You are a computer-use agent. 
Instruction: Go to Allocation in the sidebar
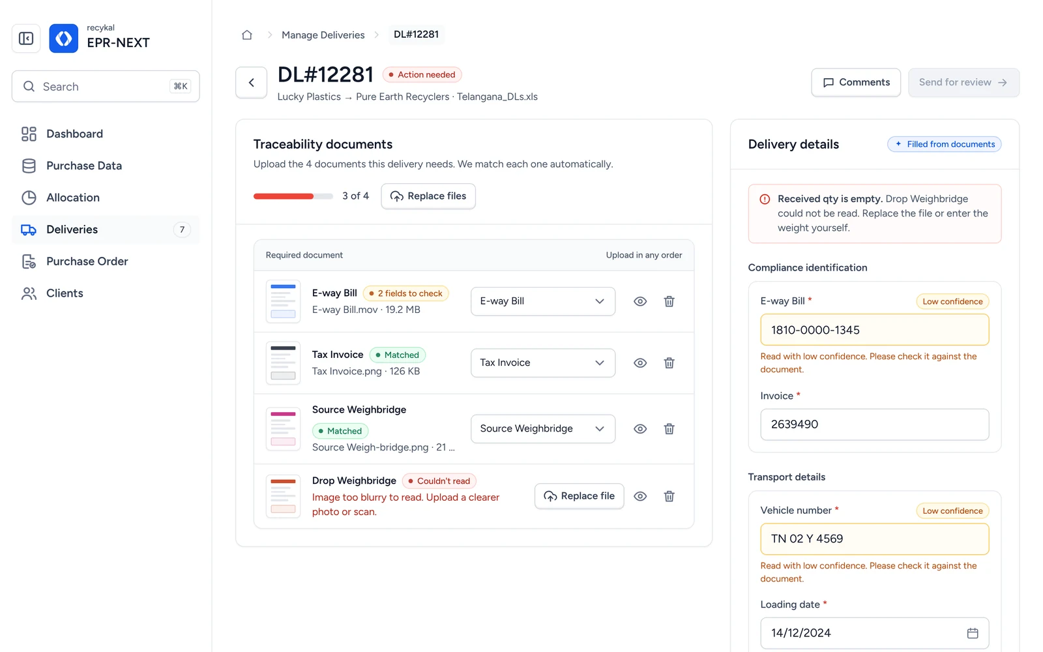(x=106, y=198)
